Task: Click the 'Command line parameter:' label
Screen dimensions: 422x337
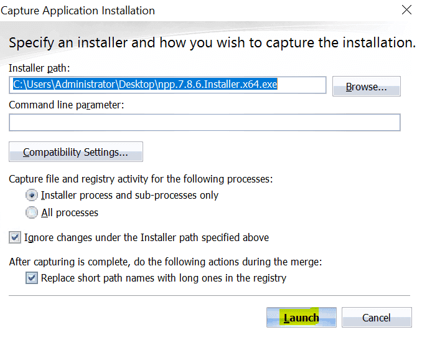Action: (67, 105)
